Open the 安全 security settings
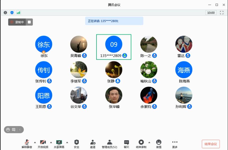The height and width of the screenshot is (150, 228). coord(76,144)
